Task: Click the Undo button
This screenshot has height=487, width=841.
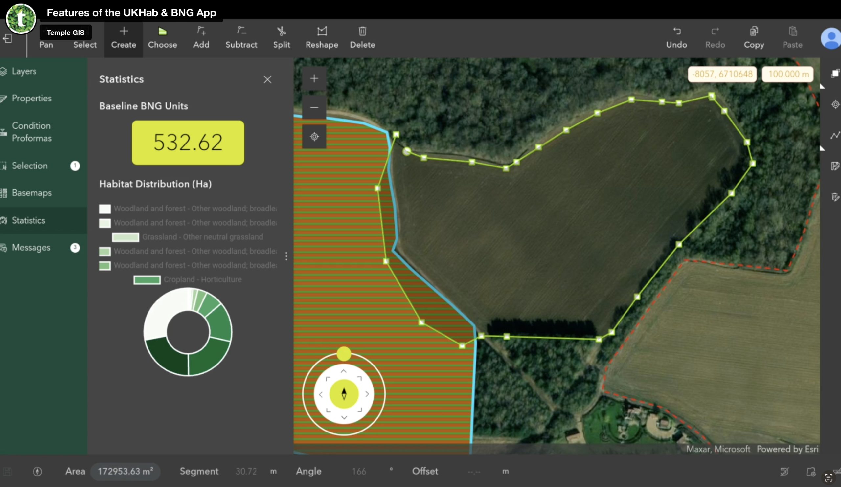Action: pos(677,36)
